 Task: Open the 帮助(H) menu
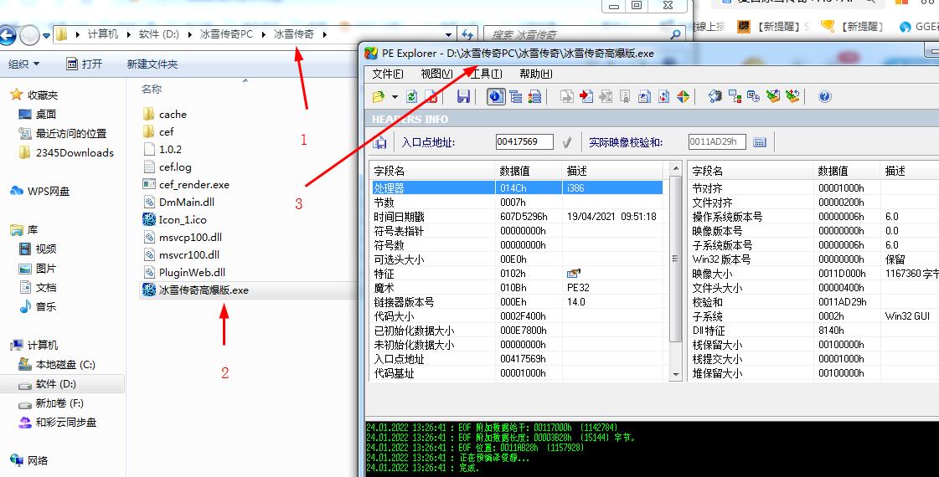[x=535, y=74]
